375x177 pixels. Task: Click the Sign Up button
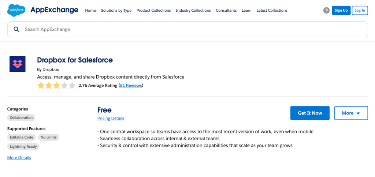pos(341,11)
